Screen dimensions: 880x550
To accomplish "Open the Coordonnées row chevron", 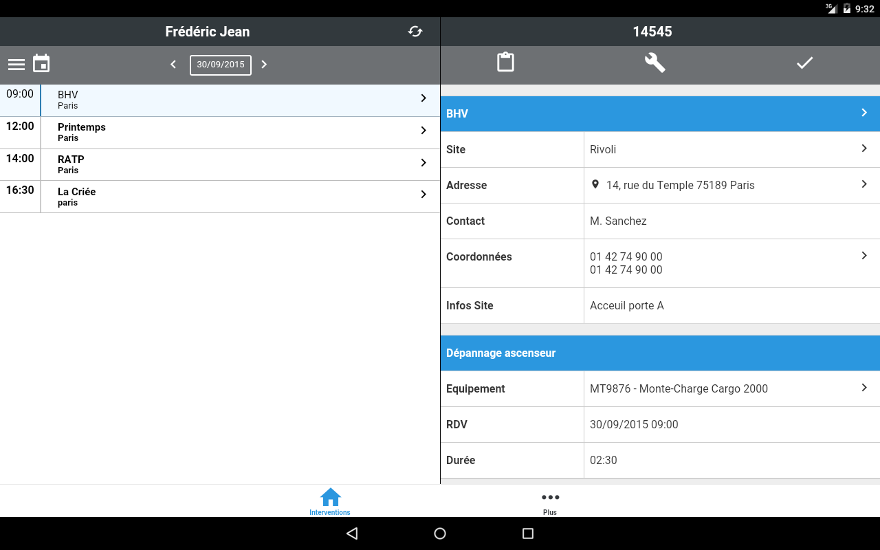I will point(864,256).
